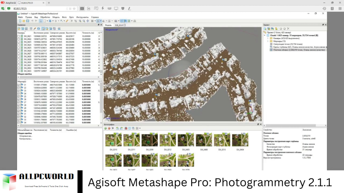Click the Remove items X in Project pane

pos(288,29)
